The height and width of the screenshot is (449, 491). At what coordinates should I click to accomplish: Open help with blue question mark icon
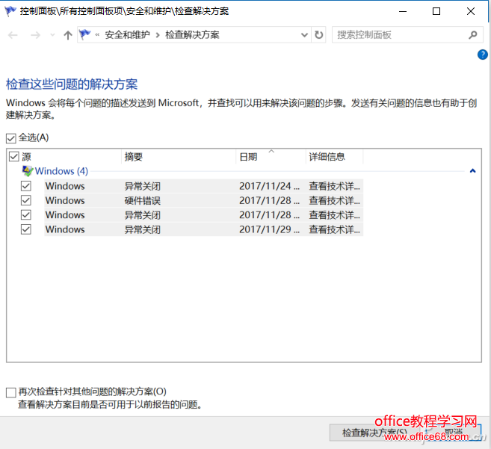tap(483, 55)
